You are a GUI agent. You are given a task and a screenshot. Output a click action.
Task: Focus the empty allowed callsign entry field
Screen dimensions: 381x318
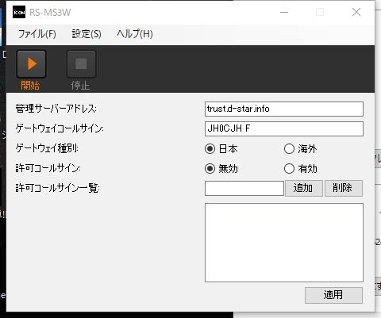(244, 188)
